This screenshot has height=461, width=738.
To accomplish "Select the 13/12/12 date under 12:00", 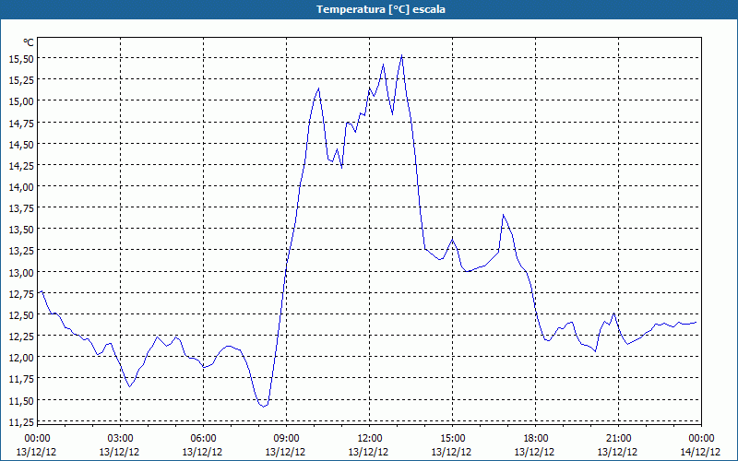I will (368, 452).
